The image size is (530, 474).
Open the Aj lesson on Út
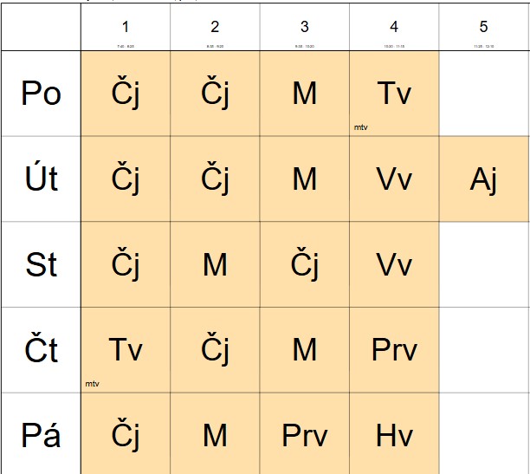click(484, 179)
